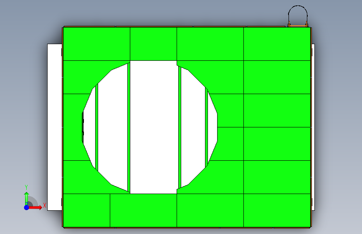Select the wide white panel on the model's left side
Viewport: 362px width, 234px height.
pyautogui.click(x=54, y=127)
